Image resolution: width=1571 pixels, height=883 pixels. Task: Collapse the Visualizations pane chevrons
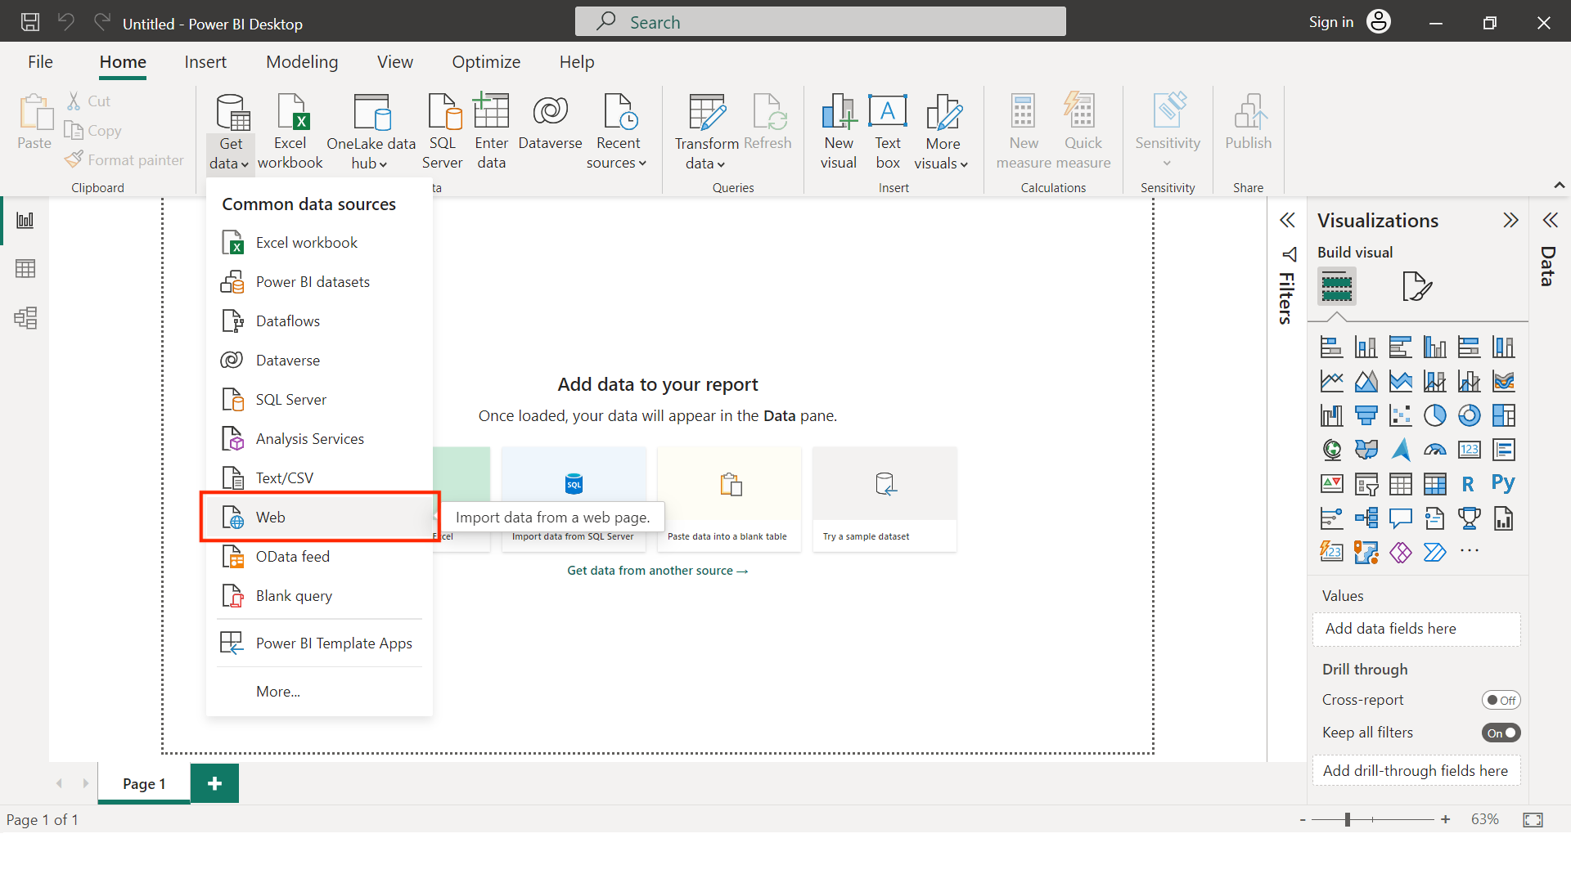point(1510,220)
